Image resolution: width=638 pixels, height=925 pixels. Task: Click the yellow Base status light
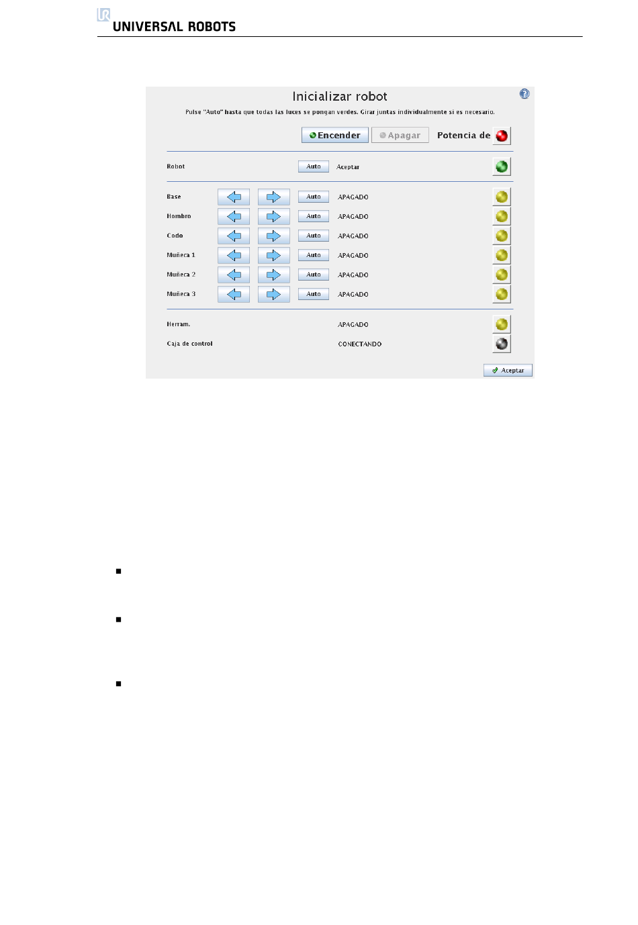click(502, 197)
